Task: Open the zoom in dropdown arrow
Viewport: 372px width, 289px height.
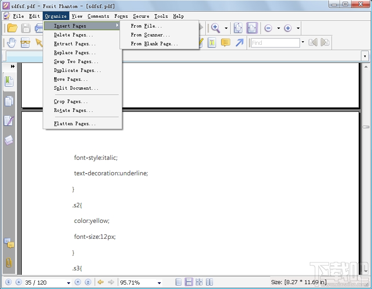Action: (298, 28)
